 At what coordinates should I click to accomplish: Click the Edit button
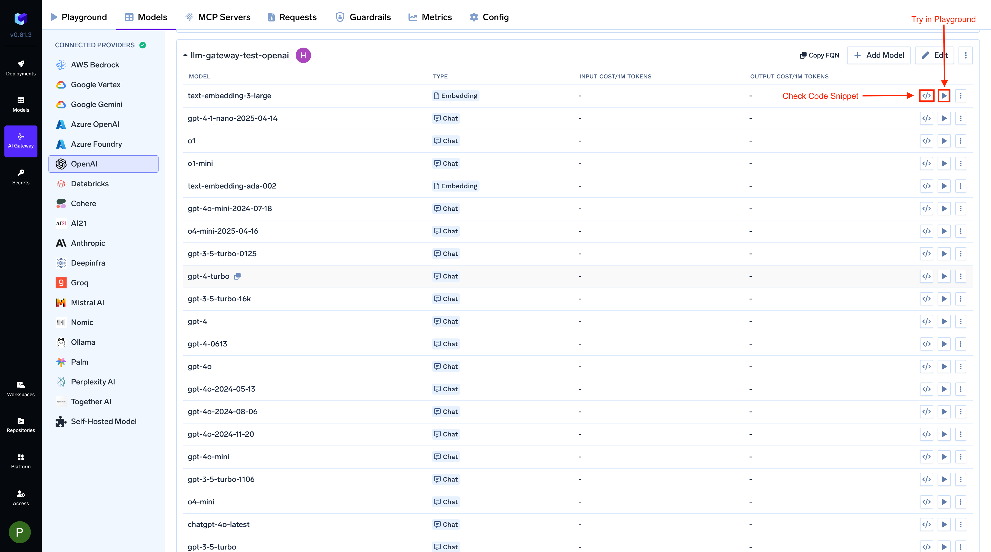(935, 55)
